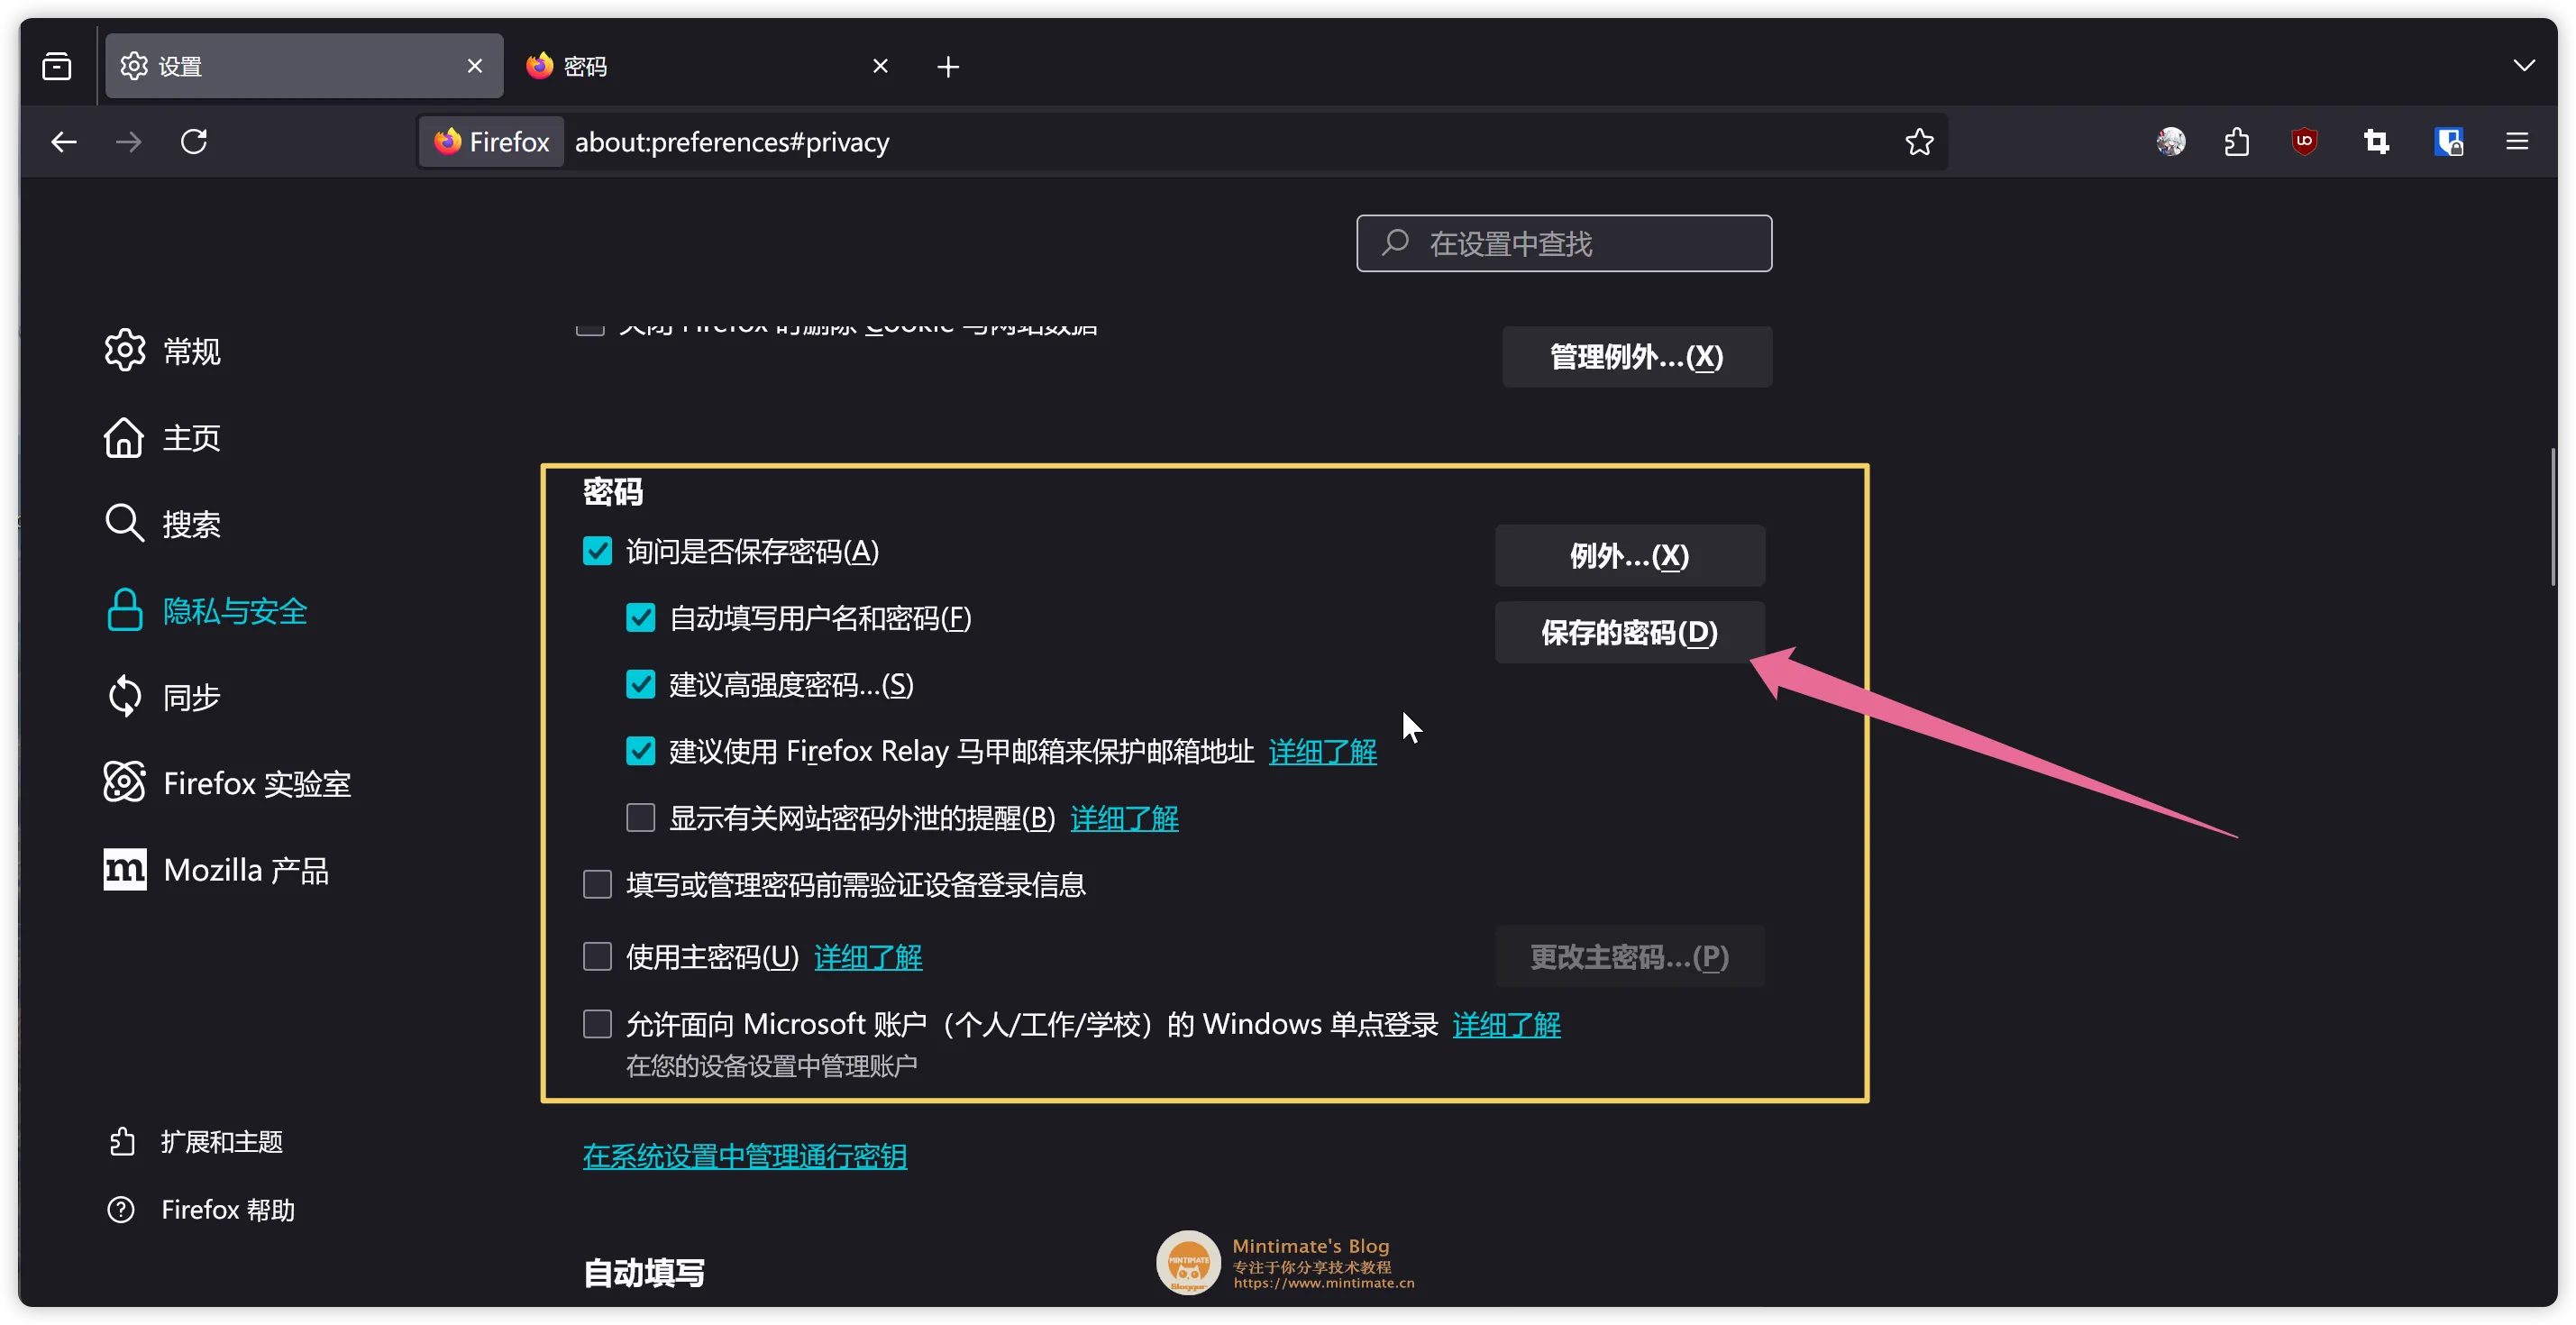Click the uBlock Origin extension icon
This screenshot has width=2576, height=1325.
click(x=2304, y=141)
